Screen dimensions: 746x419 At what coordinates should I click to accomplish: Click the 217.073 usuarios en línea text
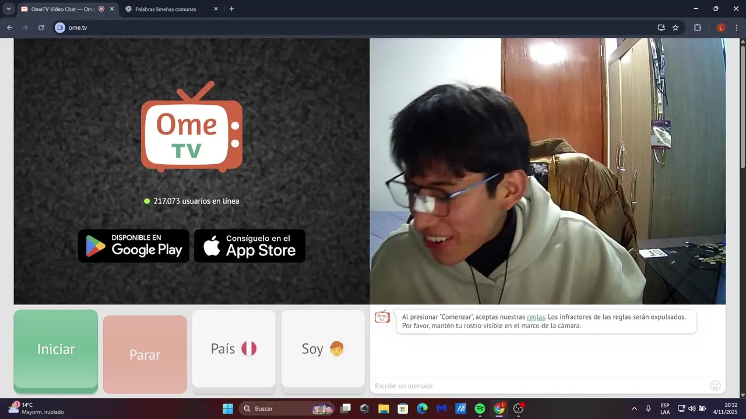pyautogui.click(x=196, y=201)
